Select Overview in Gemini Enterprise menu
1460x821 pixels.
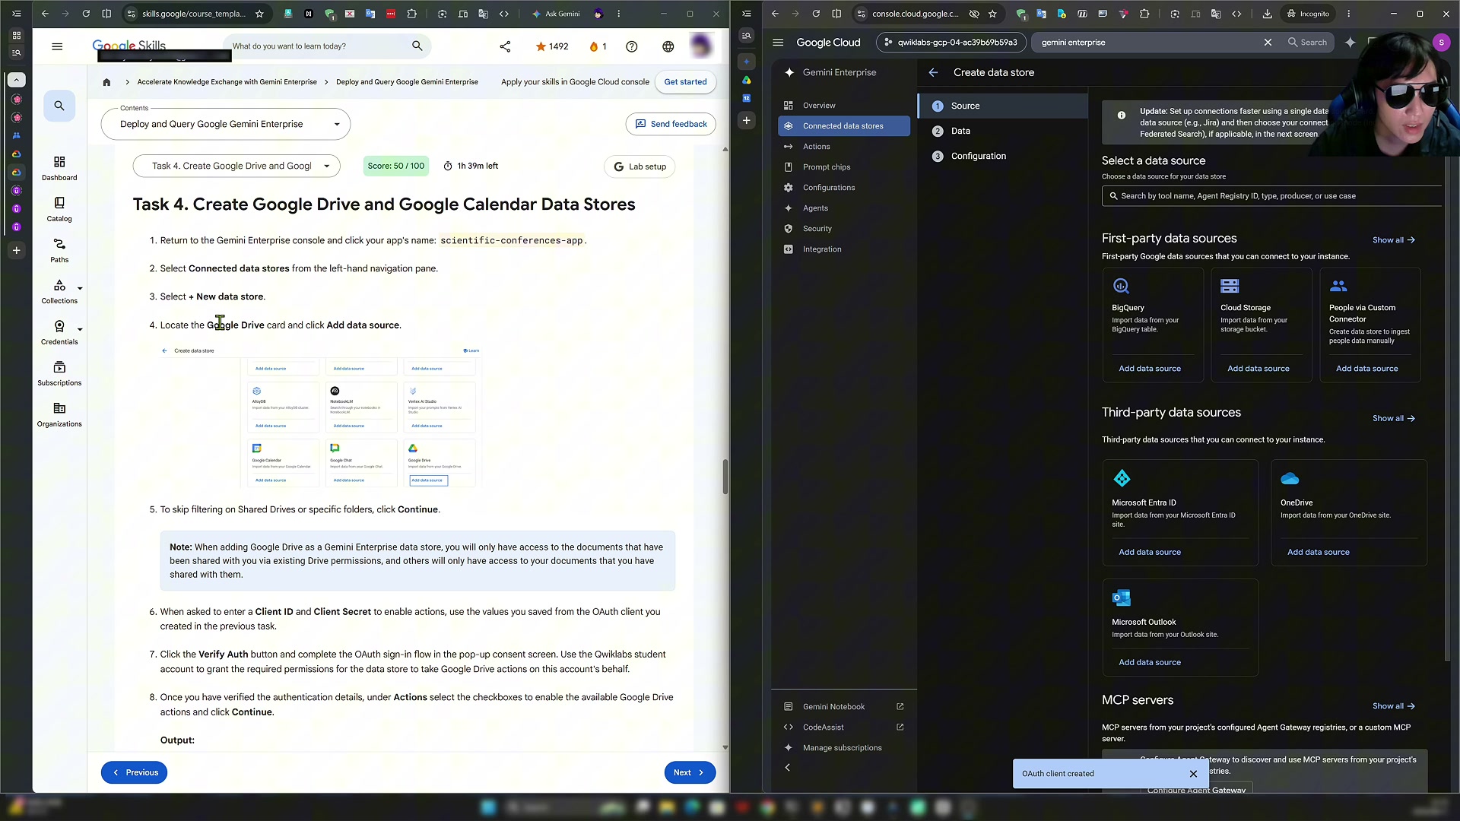[844, 106]
